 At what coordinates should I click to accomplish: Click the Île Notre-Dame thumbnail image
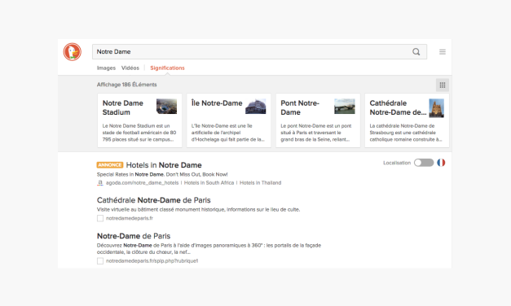point(256,106)
